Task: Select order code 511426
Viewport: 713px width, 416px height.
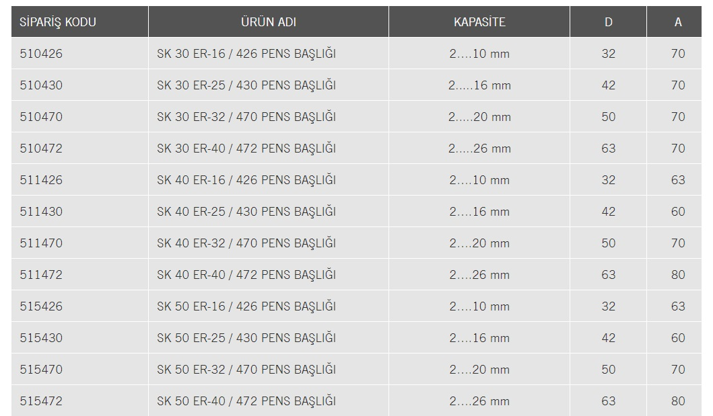Action: [x=41, y=180]
